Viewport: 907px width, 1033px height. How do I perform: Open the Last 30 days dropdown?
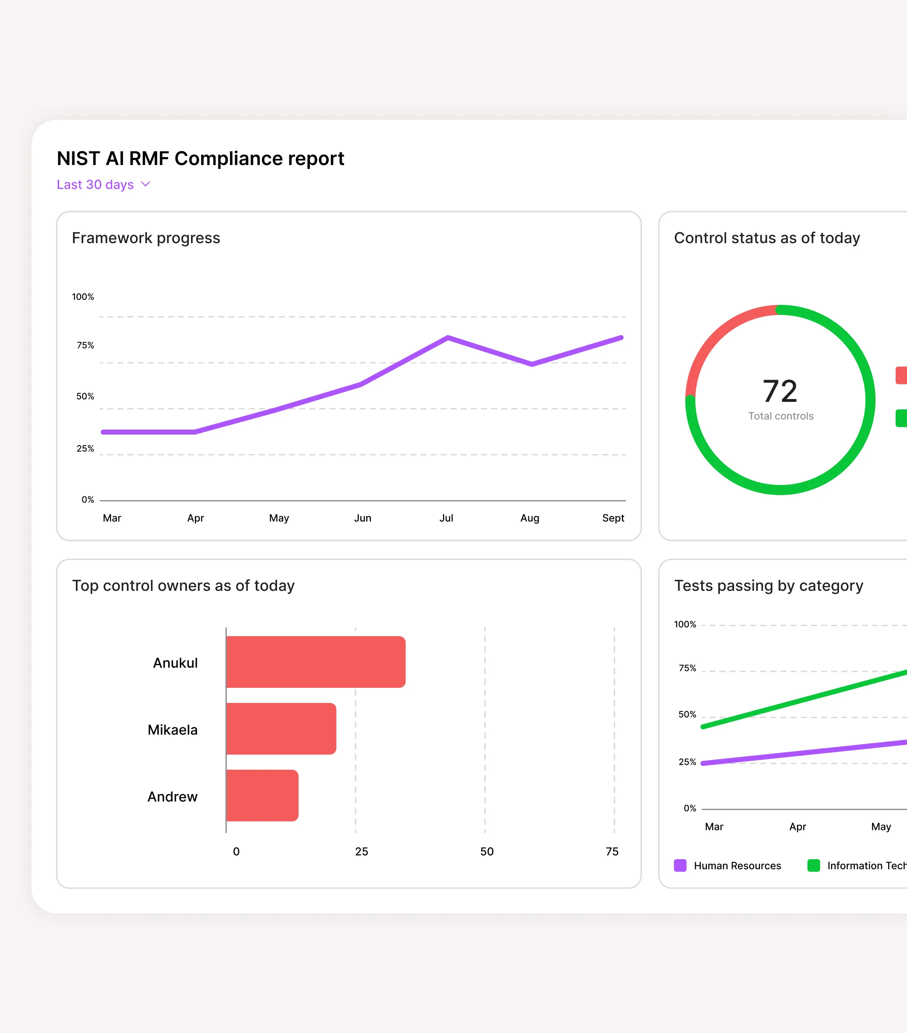pyautogui.click(x=95, y=184)
